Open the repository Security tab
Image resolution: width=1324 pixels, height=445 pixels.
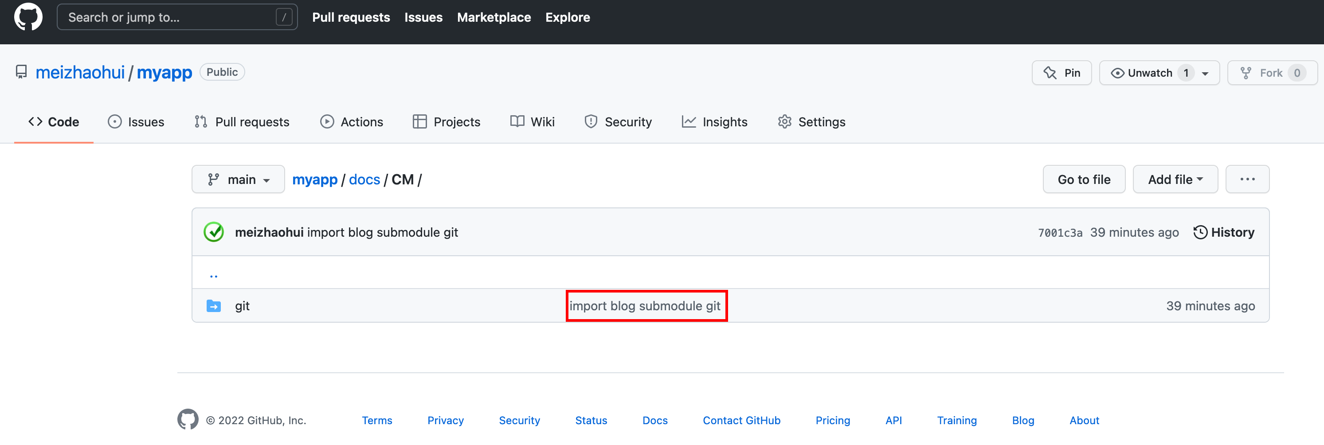click(618, 122)
